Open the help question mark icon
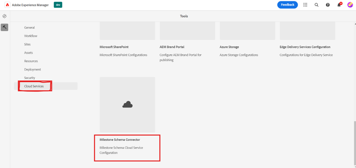 (328, 5)
